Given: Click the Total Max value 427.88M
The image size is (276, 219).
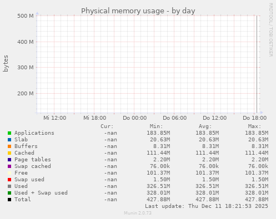Looking at the screenshot, I should [x=257, y=200].
